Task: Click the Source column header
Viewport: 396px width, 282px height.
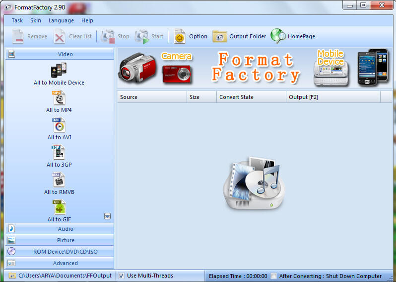Action: (151, 97)
